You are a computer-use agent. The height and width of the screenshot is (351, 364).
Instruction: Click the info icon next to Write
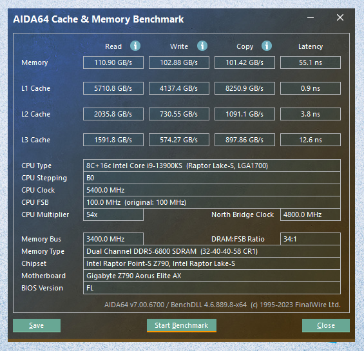tap(202, 46)
